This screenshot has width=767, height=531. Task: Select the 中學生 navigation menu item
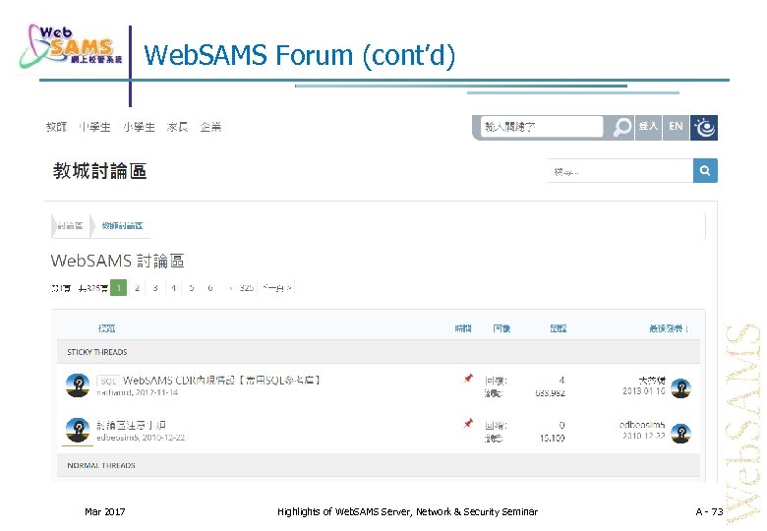tap(95, 127)
